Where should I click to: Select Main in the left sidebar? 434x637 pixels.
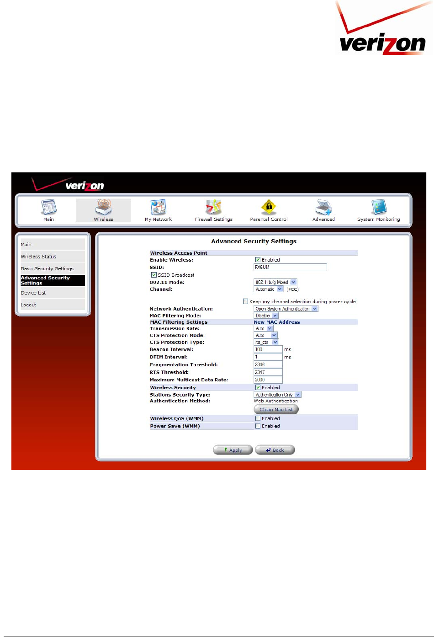tap(53, 244)
